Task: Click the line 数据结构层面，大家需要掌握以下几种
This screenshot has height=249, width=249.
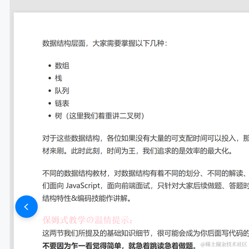Action: pos(105,43)
